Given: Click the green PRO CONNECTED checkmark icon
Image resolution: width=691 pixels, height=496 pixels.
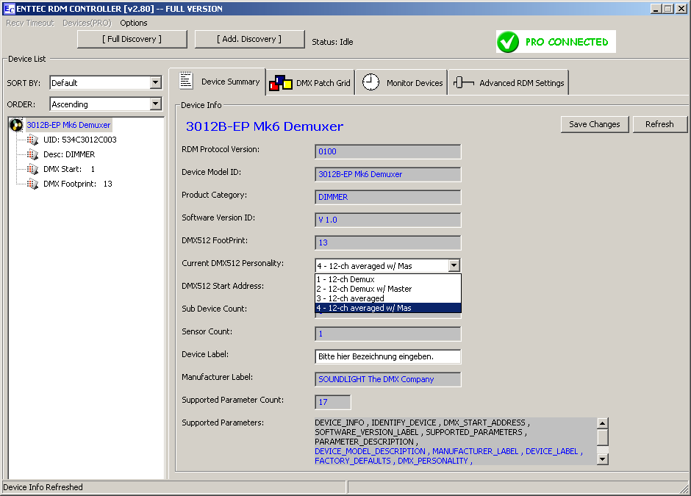Looking at the screenshot, I should click(x=508, y=42).
